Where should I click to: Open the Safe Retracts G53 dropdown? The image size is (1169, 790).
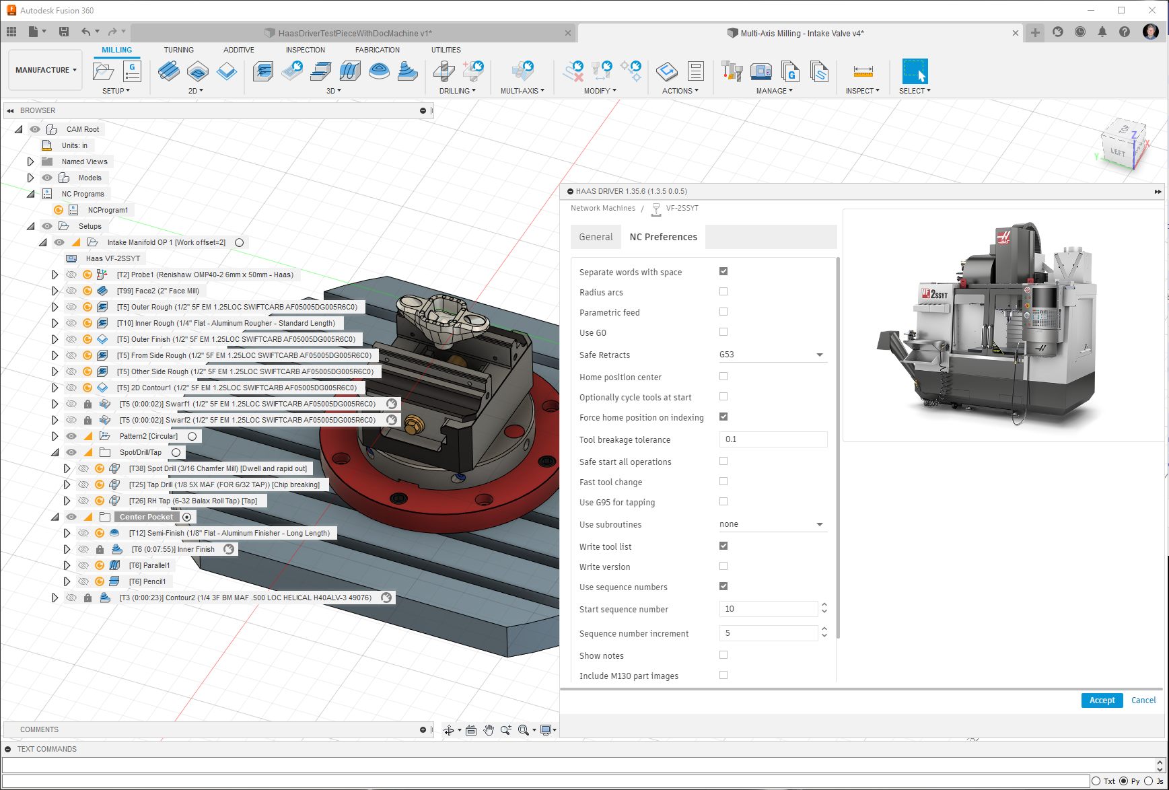[x=773, y=355]
